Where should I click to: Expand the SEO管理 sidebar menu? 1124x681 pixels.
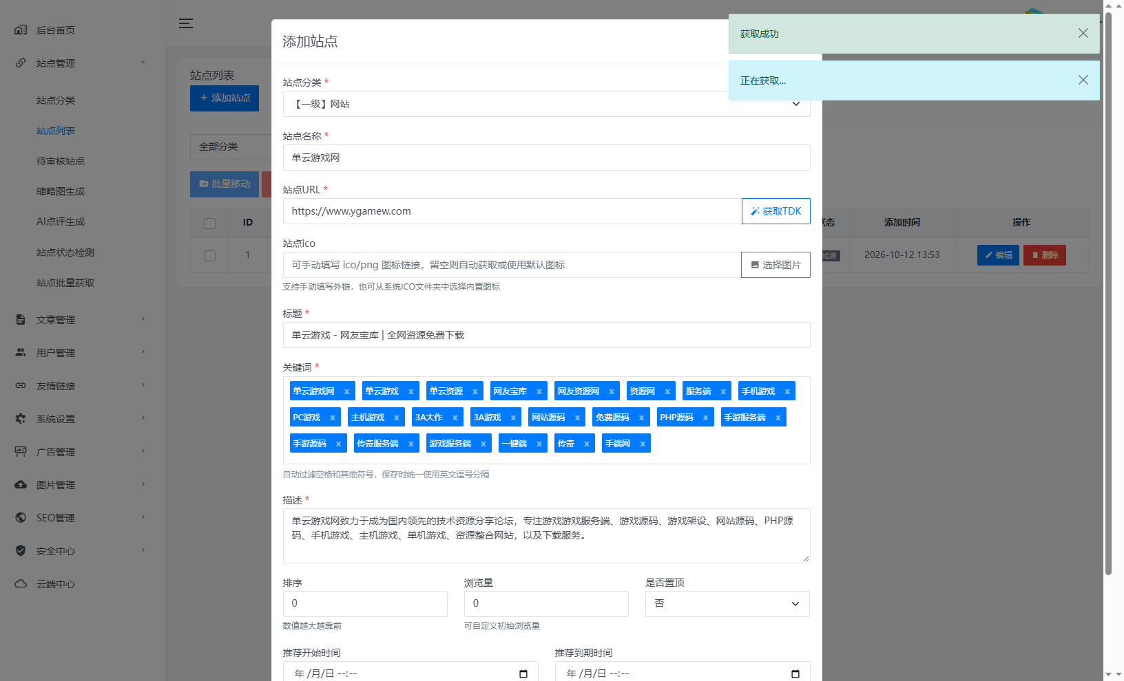tap(143, 517)
